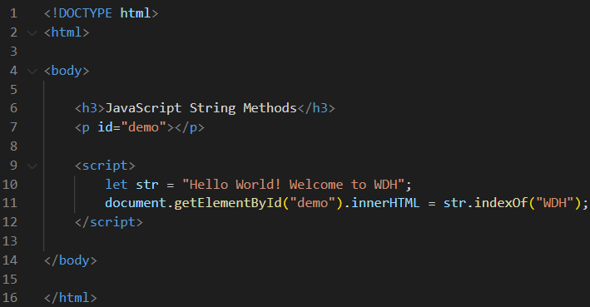The width and height of the screenshot is (590, 307).
Task: Click the "demo" argument on line 11
Action: [312, 203]
